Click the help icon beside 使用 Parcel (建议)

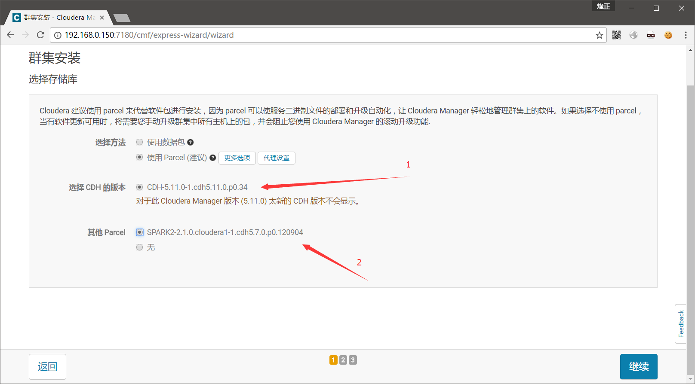click(212, 158)
